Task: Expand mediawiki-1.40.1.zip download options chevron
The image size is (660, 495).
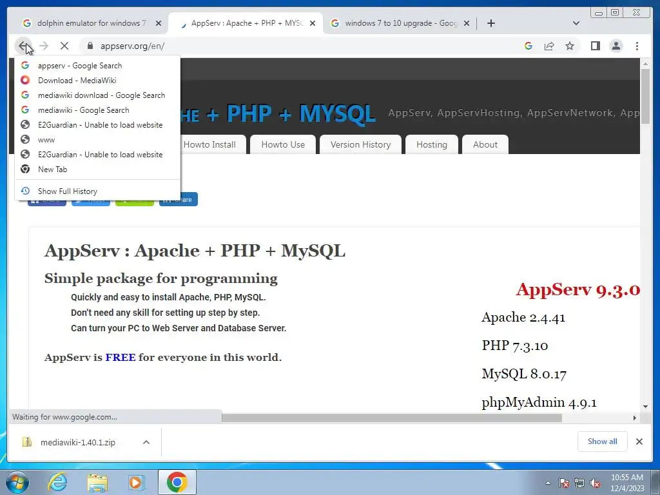Action: (x=146, y=442)
